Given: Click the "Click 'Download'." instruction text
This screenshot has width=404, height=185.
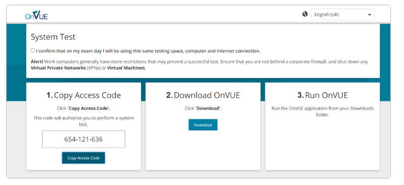Looking at the screenshot, I should pyautogui.click(x=203, y=108).
